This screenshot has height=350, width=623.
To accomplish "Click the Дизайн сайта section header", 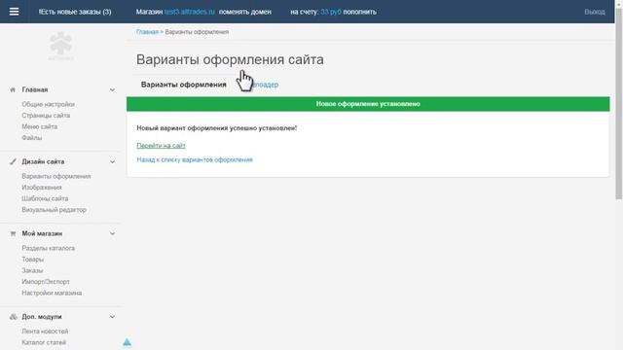I will click(x=43, y=161).
